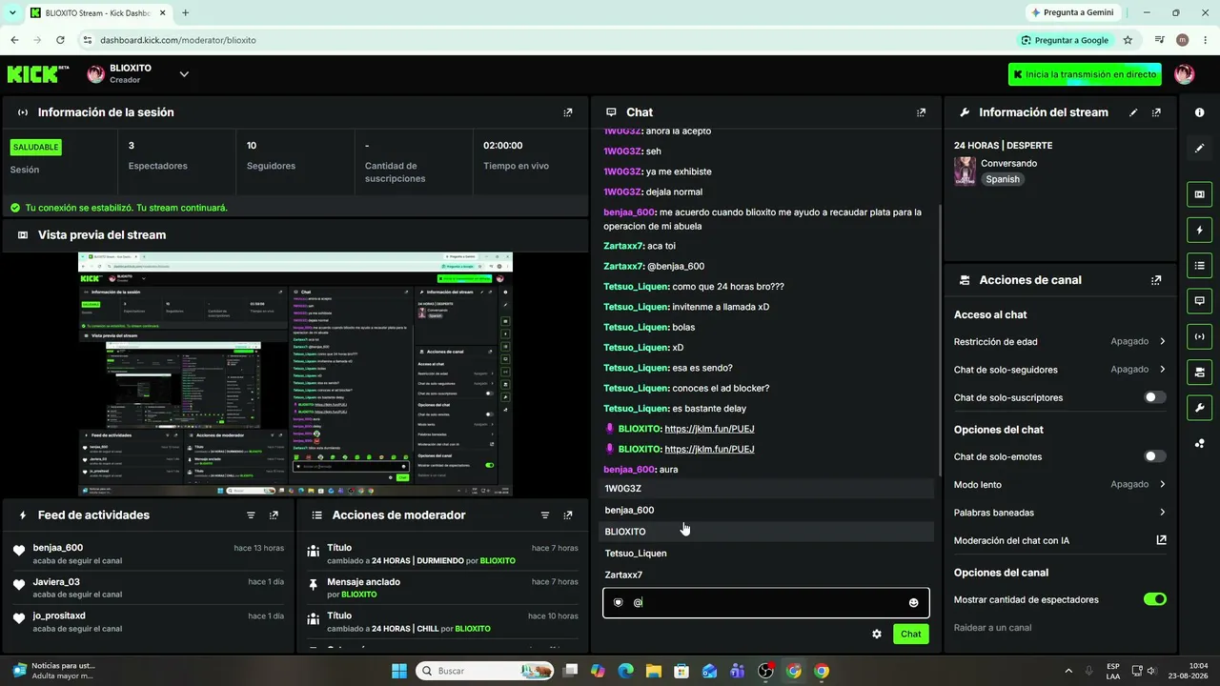Screen dimensions: 1220x686
Task: Click benjaa_600 in the activity feed
Action: (57, 548)
